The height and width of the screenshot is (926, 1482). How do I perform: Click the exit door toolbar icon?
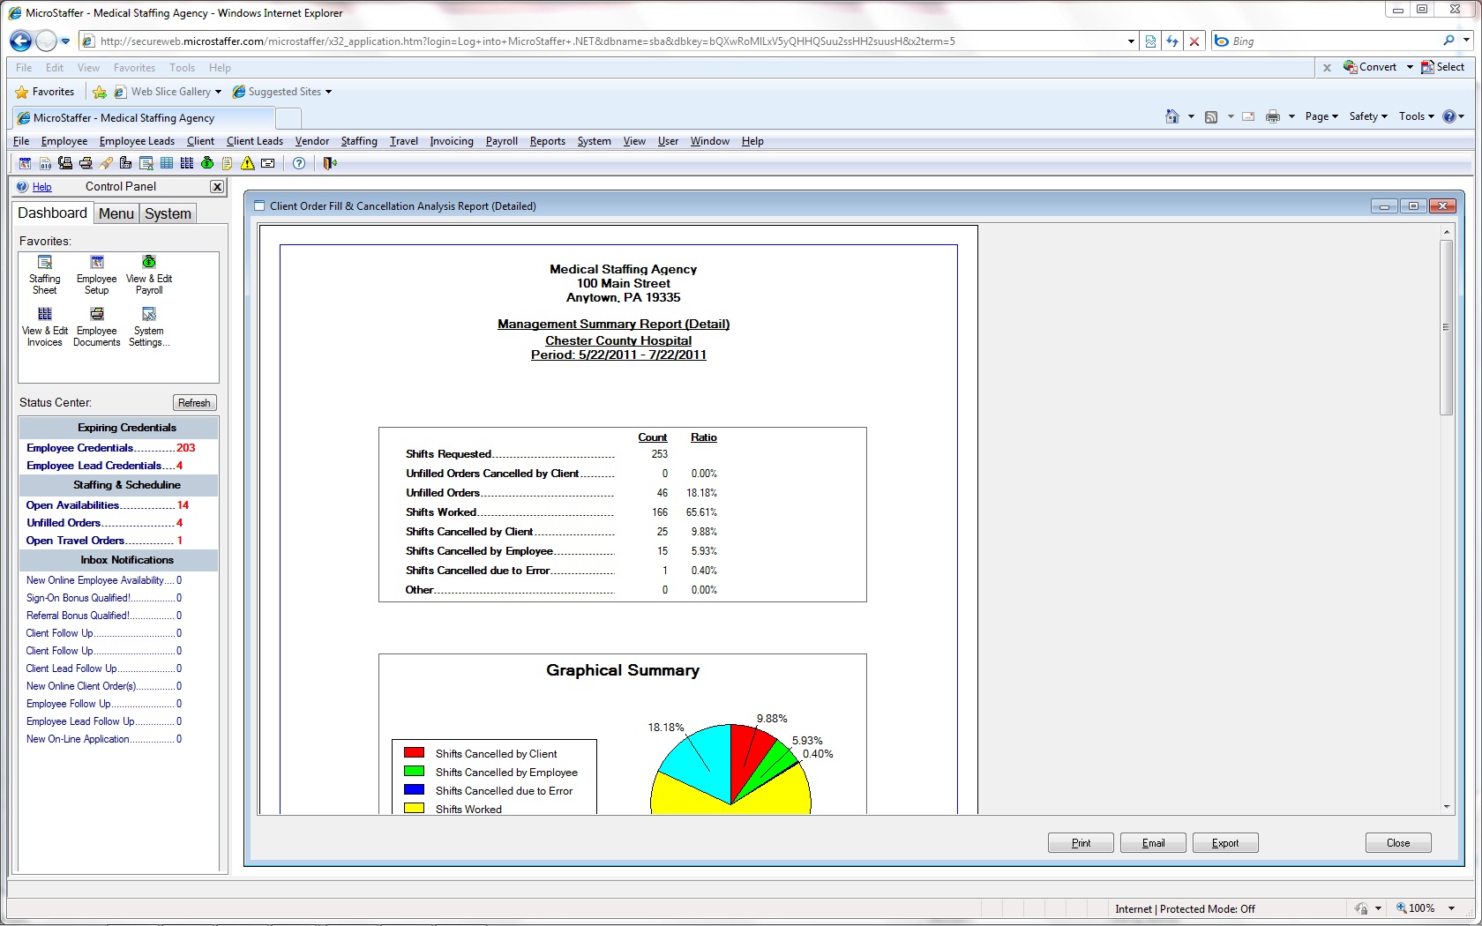330,163
